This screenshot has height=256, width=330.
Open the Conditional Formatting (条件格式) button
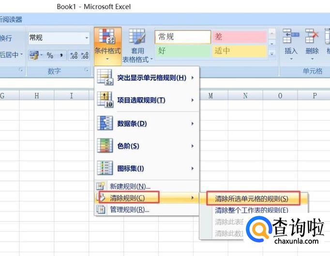[x=107, y=46]
